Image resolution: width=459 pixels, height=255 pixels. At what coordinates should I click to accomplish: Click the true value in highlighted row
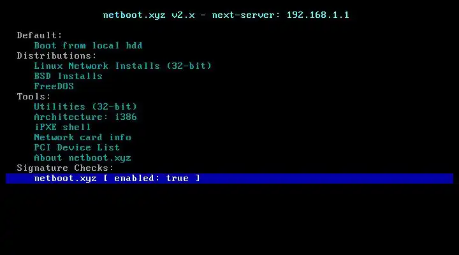(x=177, y=178)
